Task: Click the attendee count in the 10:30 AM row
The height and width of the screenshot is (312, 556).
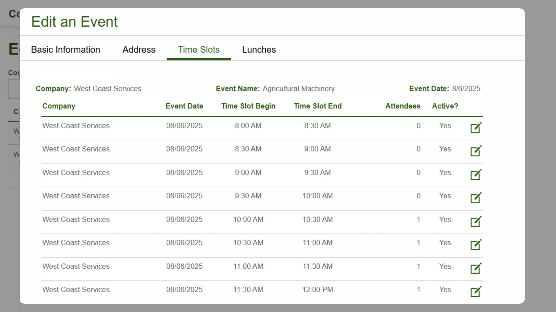Action: point(418,243)
